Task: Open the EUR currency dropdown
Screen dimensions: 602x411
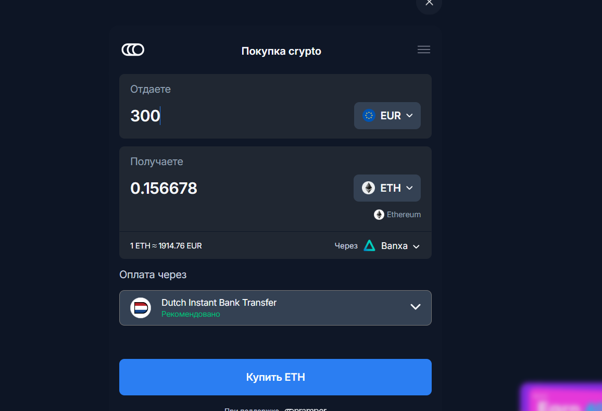Action: point(387,116)
